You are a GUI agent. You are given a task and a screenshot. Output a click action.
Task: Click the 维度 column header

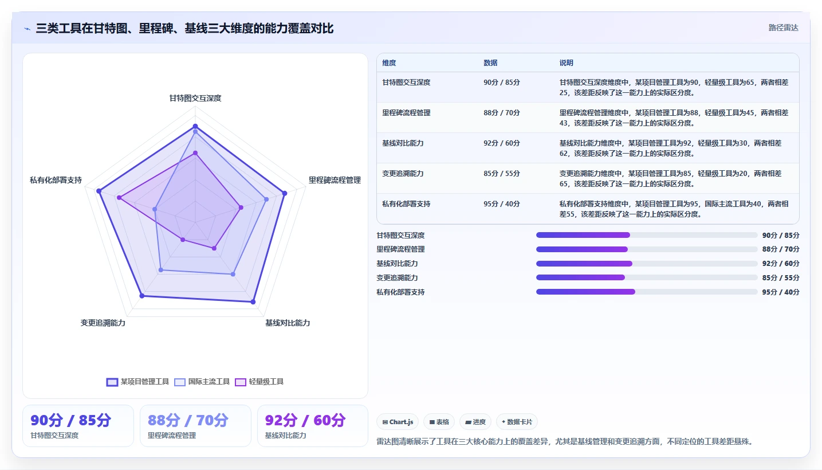click(x=390, y=63)
